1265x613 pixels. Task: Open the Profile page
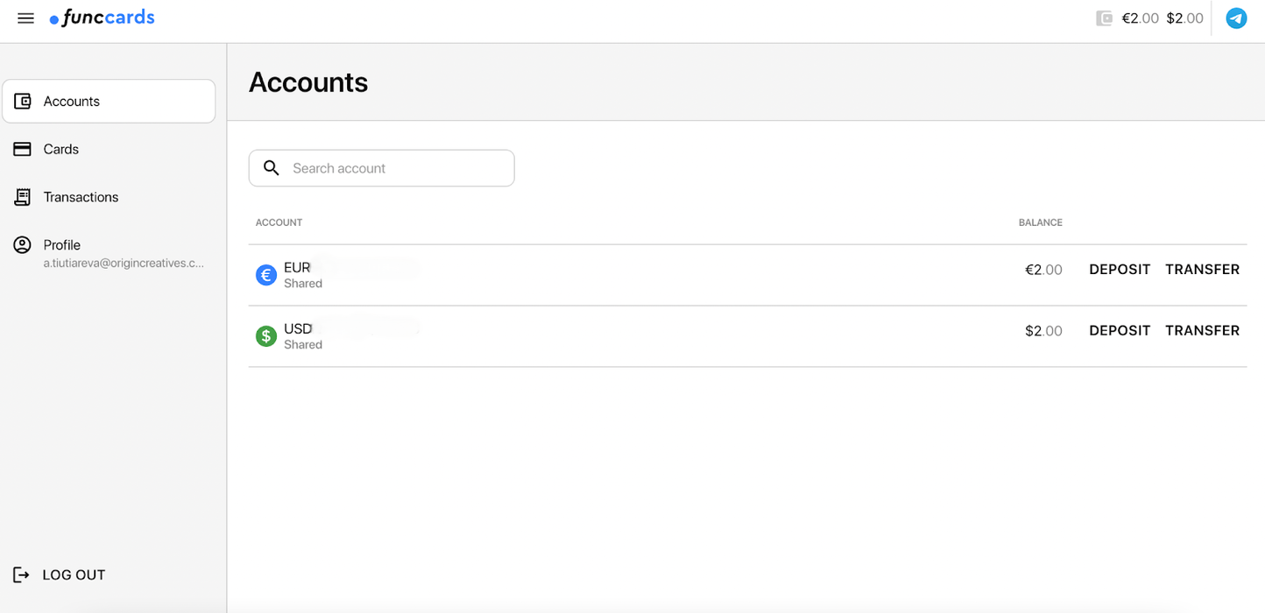coord(61,244)
